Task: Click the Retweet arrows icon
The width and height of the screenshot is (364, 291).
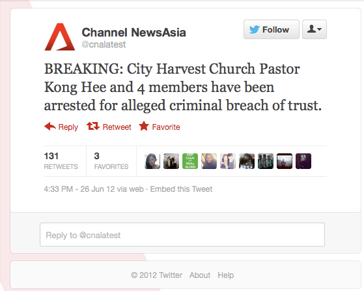Action: [93, 127]
